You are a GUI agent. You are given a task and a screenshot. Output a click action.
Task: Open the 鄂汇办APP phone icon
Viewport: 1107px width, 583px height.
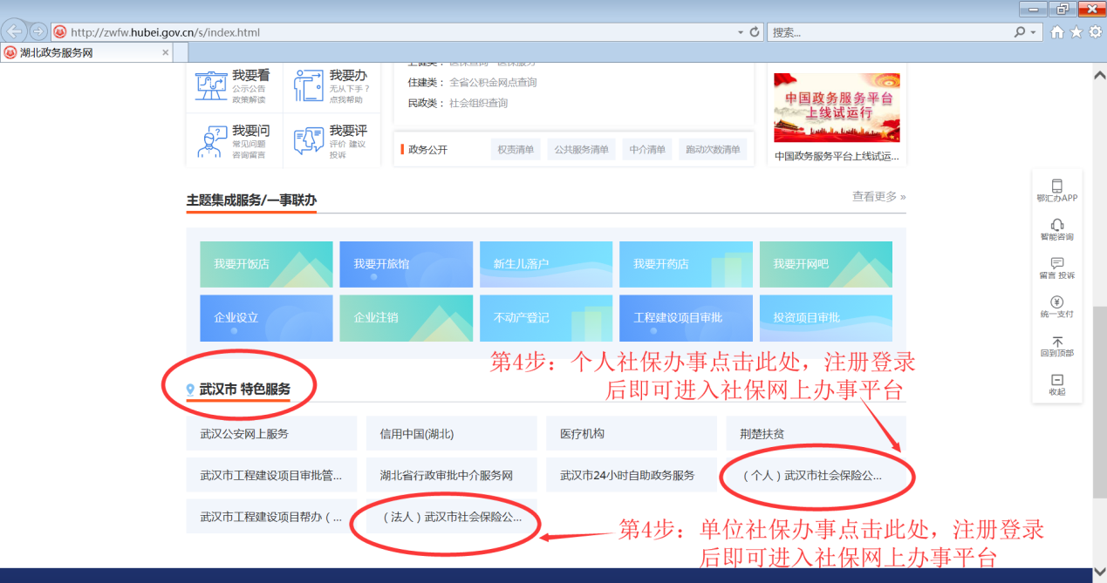[x=1056, y=186]
